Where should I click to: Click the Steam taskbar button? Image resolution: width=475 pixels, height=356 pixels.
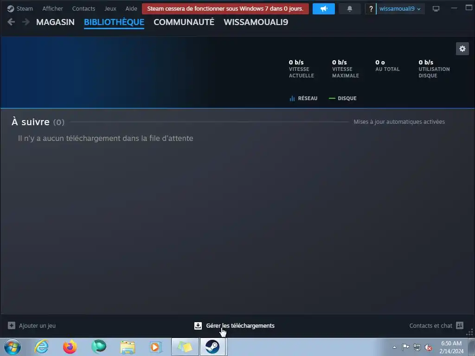(x=212, y=347)
